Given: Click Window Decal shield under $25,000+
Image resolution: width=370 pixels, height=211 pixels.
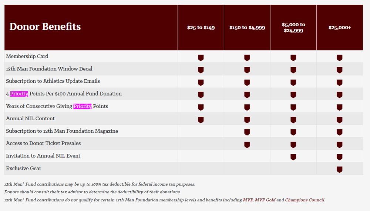Looking at the screenshot, I should (x=340, y=70).
